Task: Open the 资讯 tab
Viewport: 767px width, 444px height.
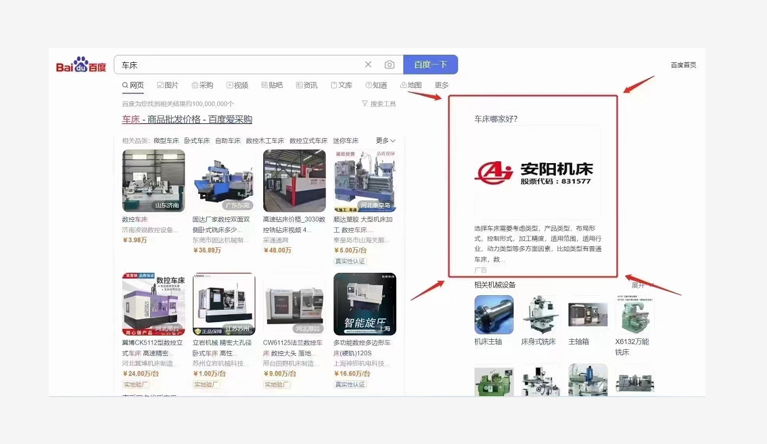Action: 306,85
